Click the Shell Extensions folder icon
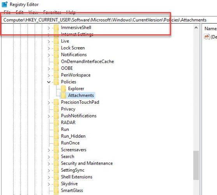This screenshot has height=195, width=217. (56, 177)
